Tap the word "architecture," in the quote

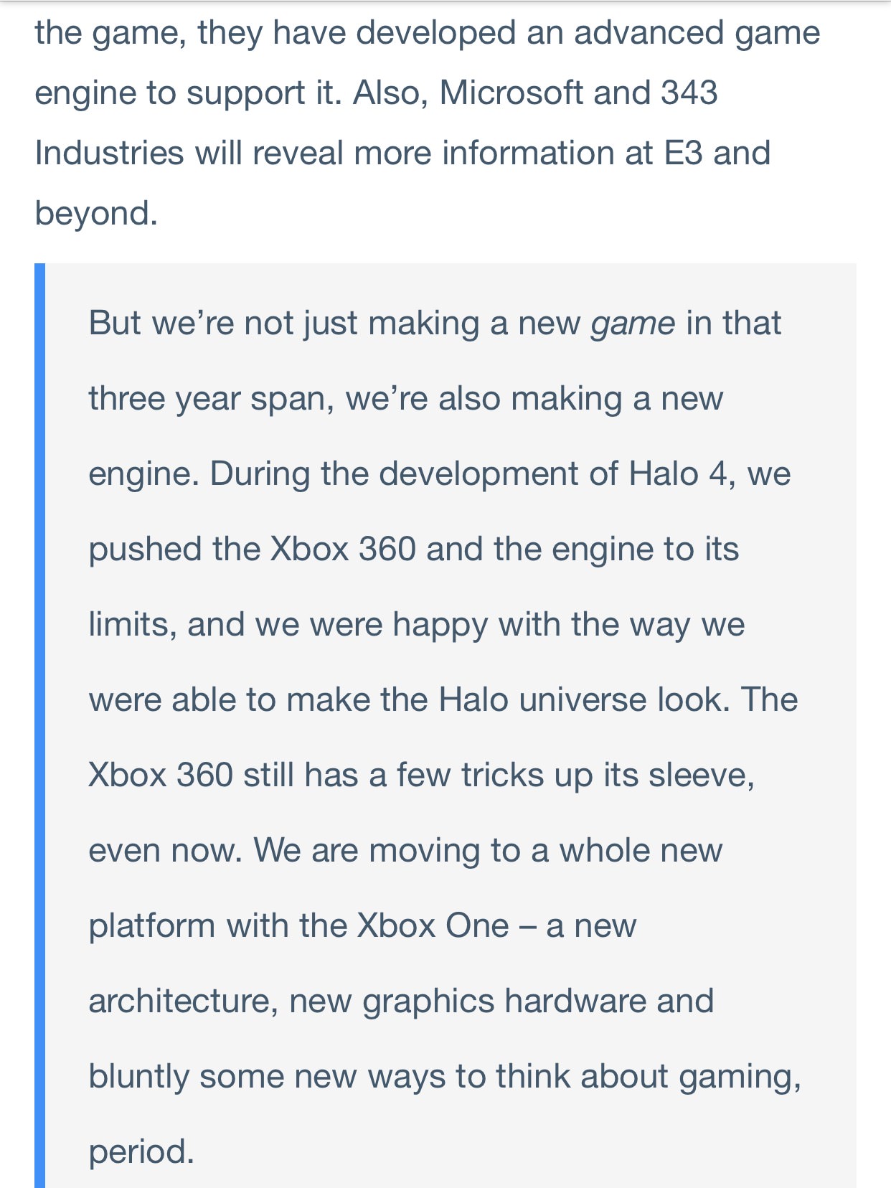tap(184, 1001)
